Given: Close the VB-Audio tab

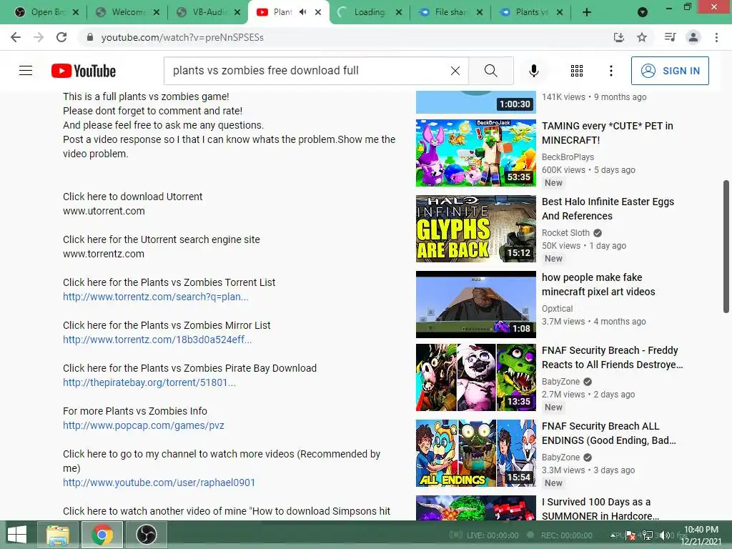Looking at the screenshot, I should click(x=237, y=12).
